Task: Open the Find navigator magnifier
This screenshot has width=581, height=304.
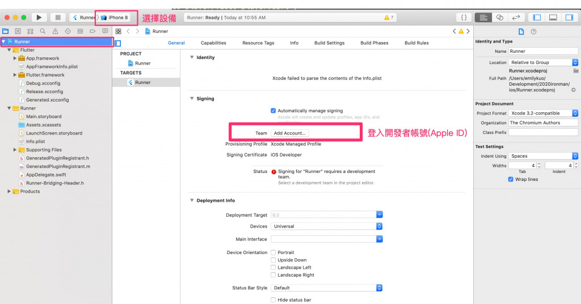Action: [43, 31]
